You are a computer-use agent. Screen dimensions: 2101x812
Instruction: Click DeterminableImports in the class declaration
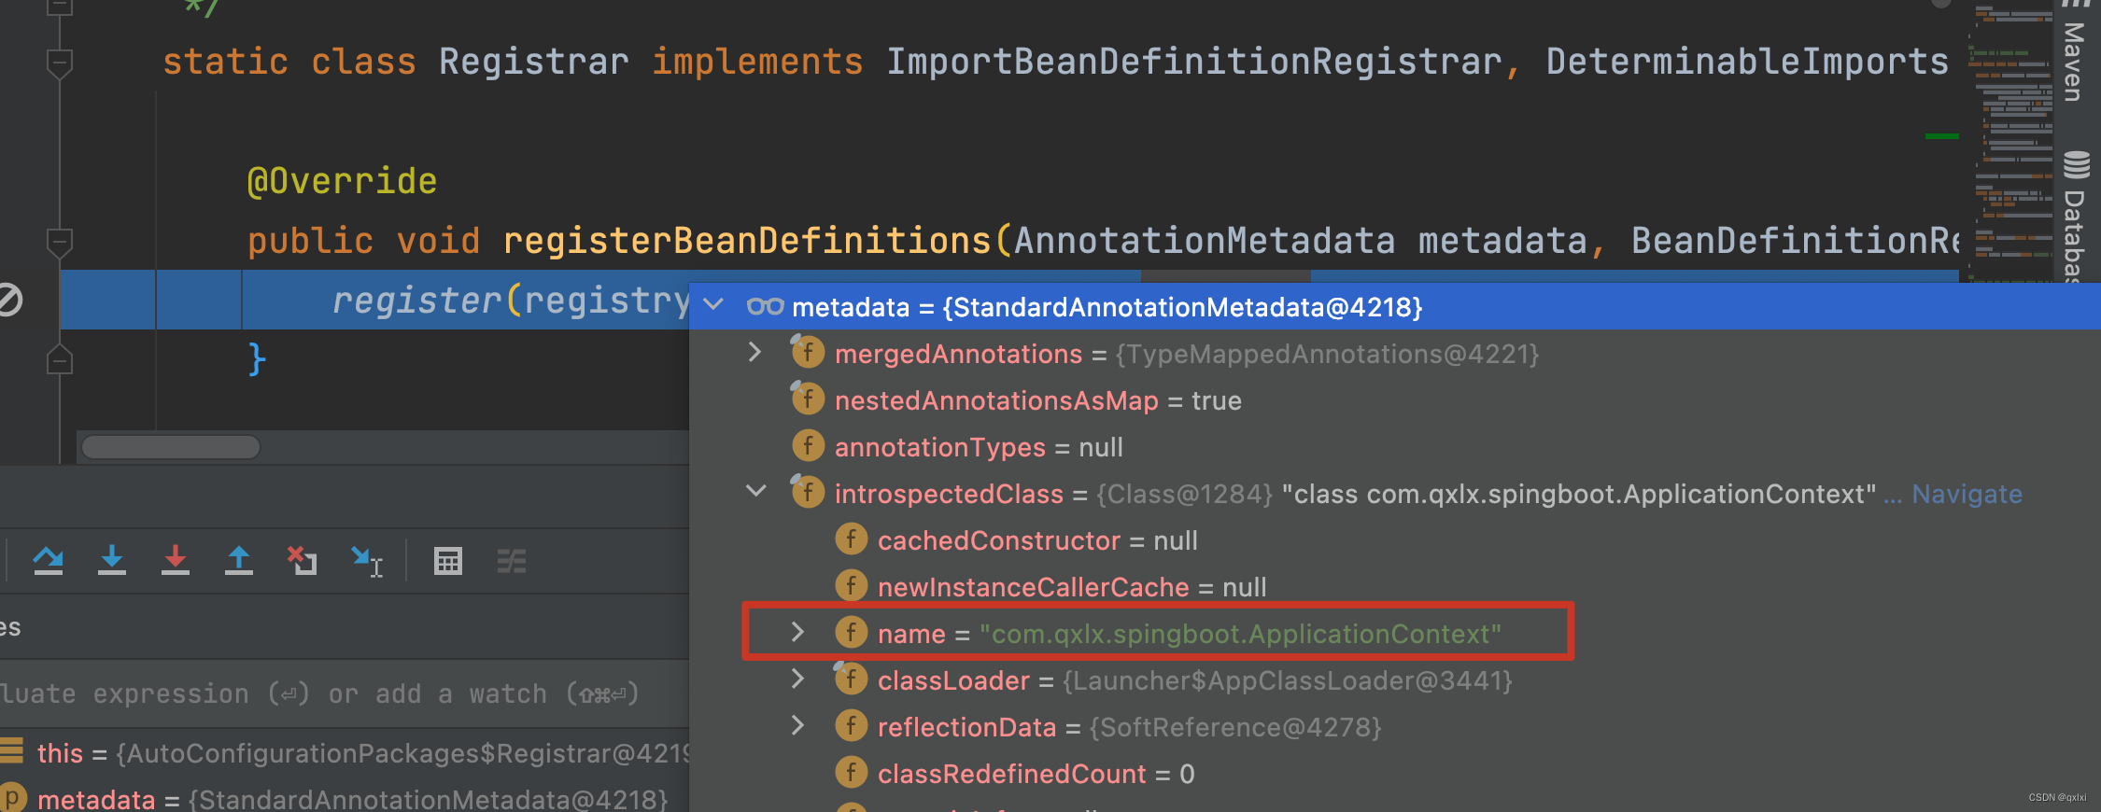pyautogui.click(x=1747, y=62)
